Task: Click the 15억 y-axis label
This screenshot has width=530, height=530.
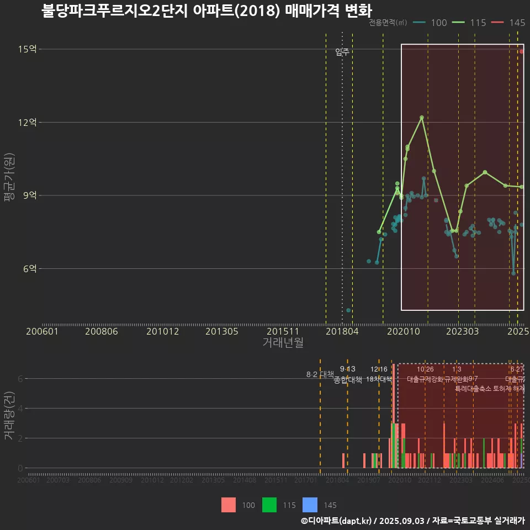Action: click(x=27, y=49)
